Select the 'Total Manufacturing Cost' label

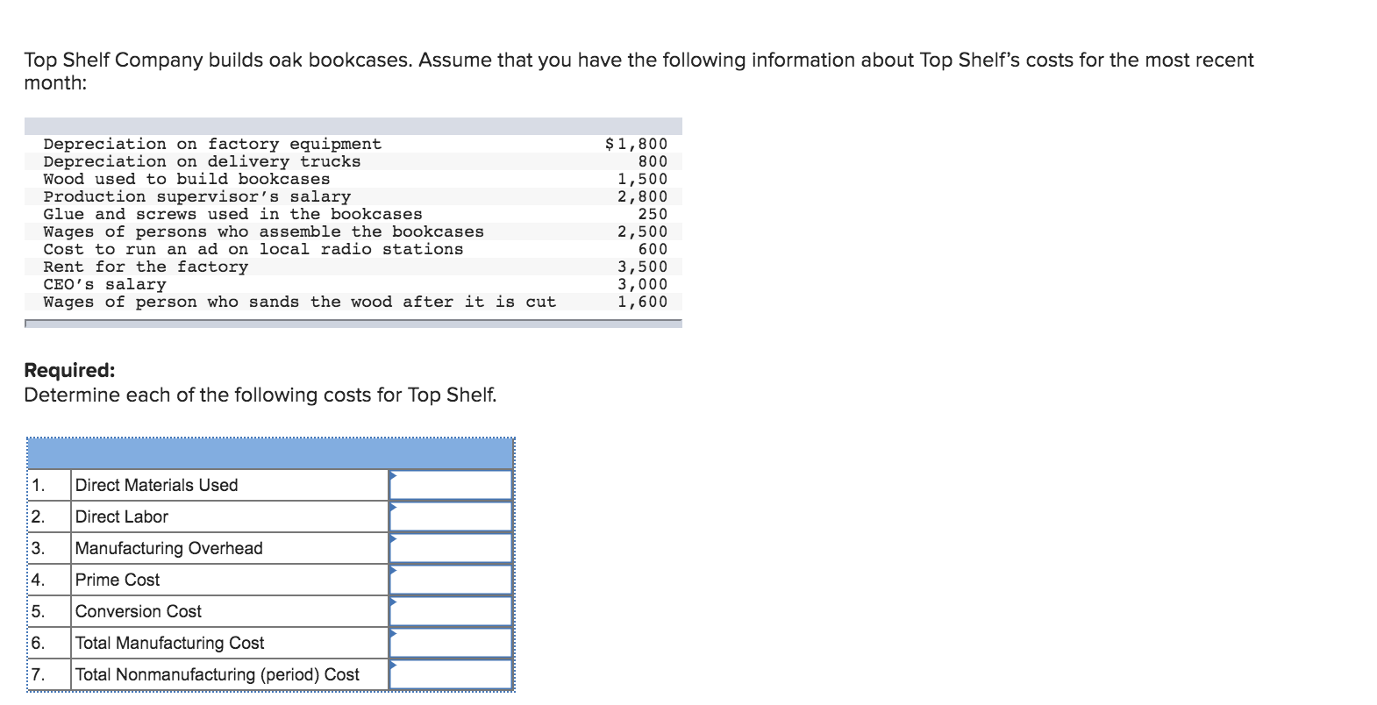click(170, 643)
